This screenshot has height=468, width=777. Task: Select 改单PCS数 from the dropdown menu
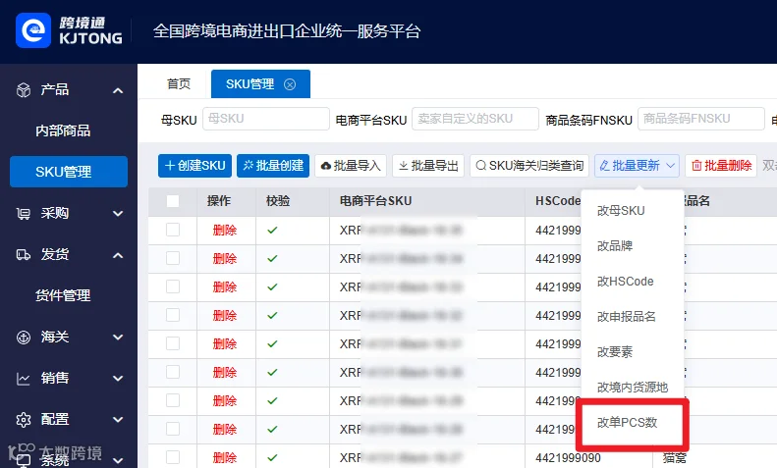click(628, 423)
